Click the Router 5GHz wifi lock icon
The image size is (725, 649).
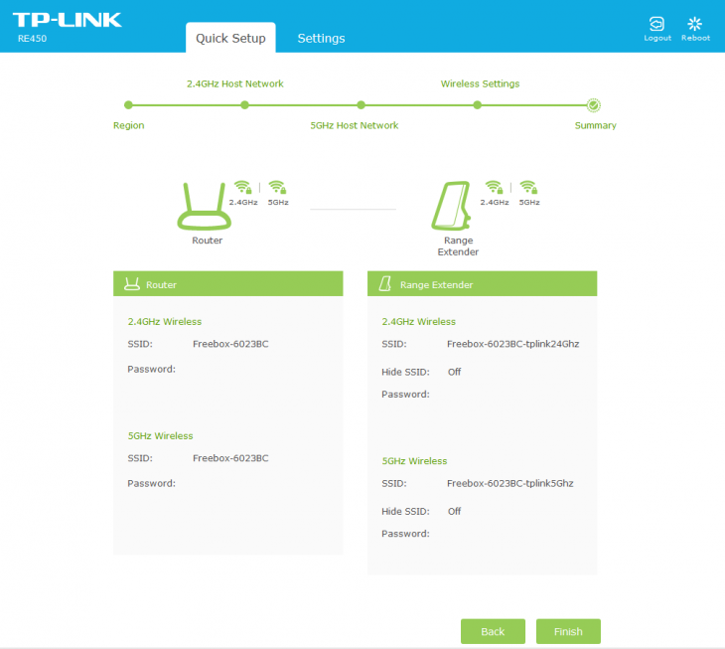(x=277, y=187)
